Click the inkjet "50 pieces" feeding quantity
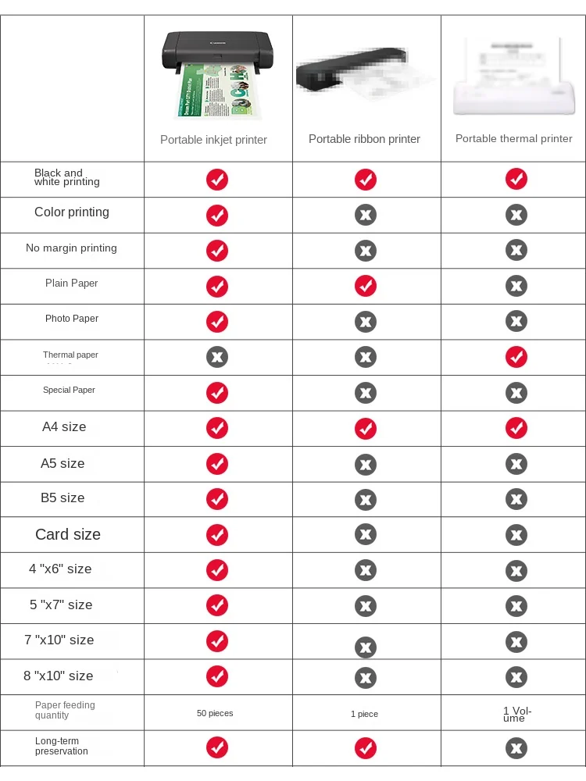Viewport: 586px width, 781px height. 215,713
